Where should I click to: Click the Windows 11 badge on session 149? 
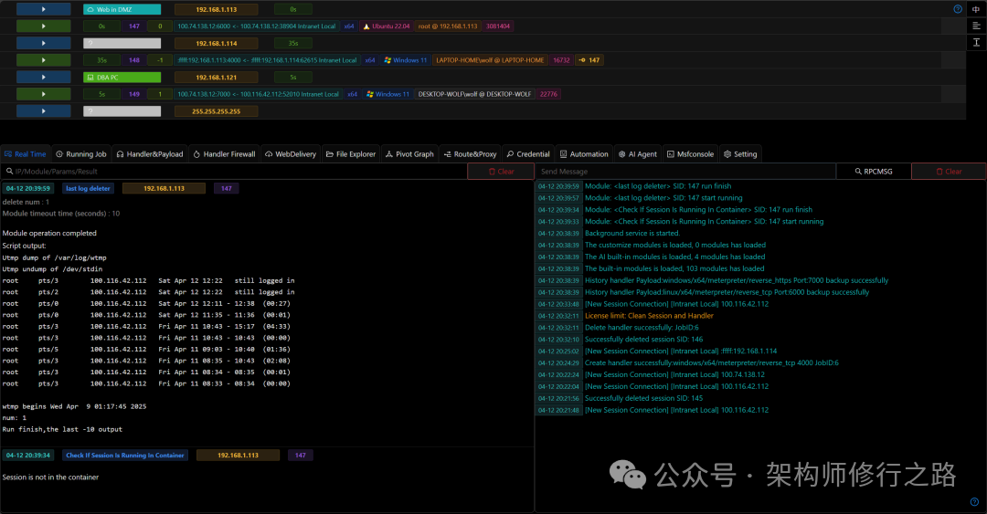(387, 94)
